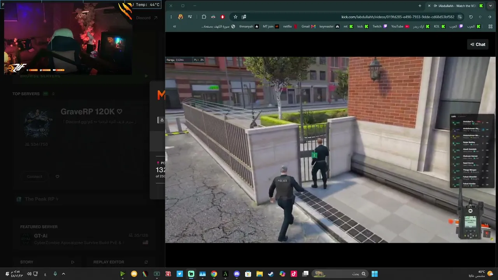Viewport: 498px width, 280px height.
Task: Open the browser profile avatar
Action: 181,17
